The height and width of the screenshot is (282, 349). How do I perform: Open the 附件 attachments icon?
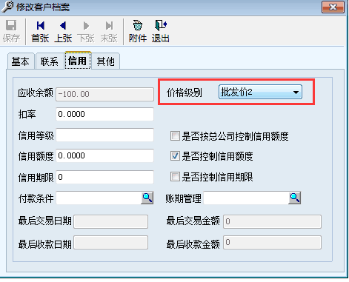coord(138,31)
